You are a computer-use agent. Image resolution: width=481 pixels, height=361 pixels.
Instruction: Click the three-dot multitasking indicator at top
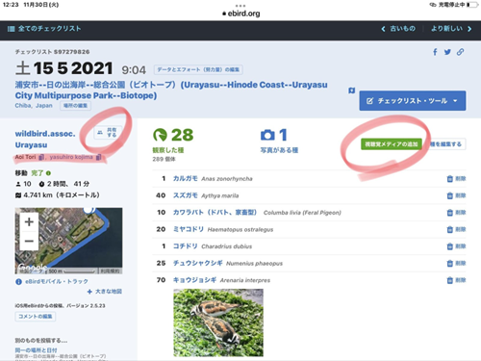(240, 6)
